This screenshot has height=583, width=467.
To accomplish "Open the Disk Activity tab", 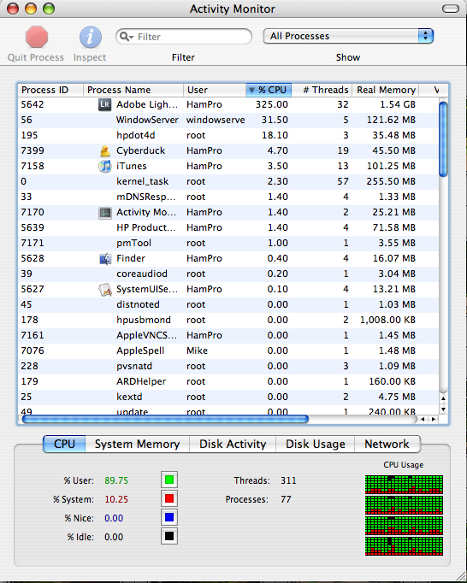I will [233, 444].
